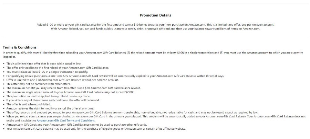
Task: Click 'If you violate any of these terms' bullet
Action: 53,100
